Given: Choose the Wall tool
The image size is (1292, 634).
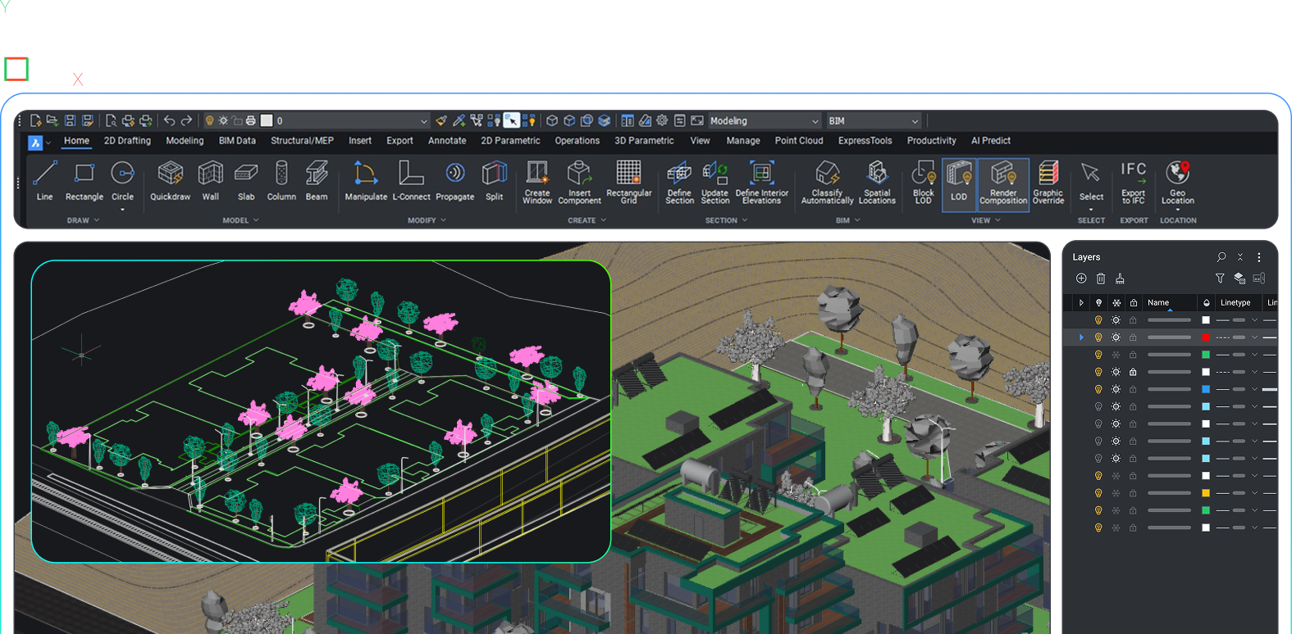Looking at the screenshot, I should click(x=211, y=180).
